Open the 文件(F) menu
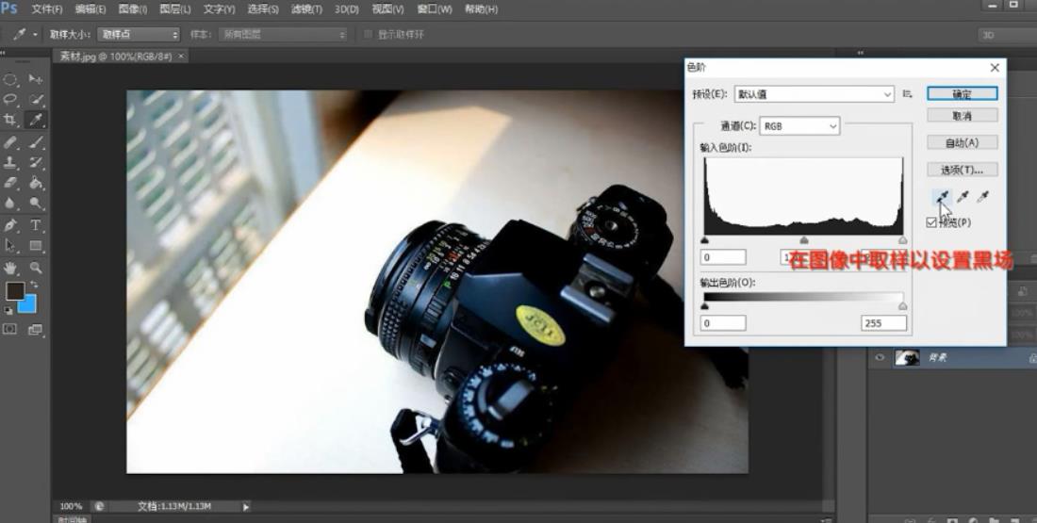 click(x=47, y=9)
